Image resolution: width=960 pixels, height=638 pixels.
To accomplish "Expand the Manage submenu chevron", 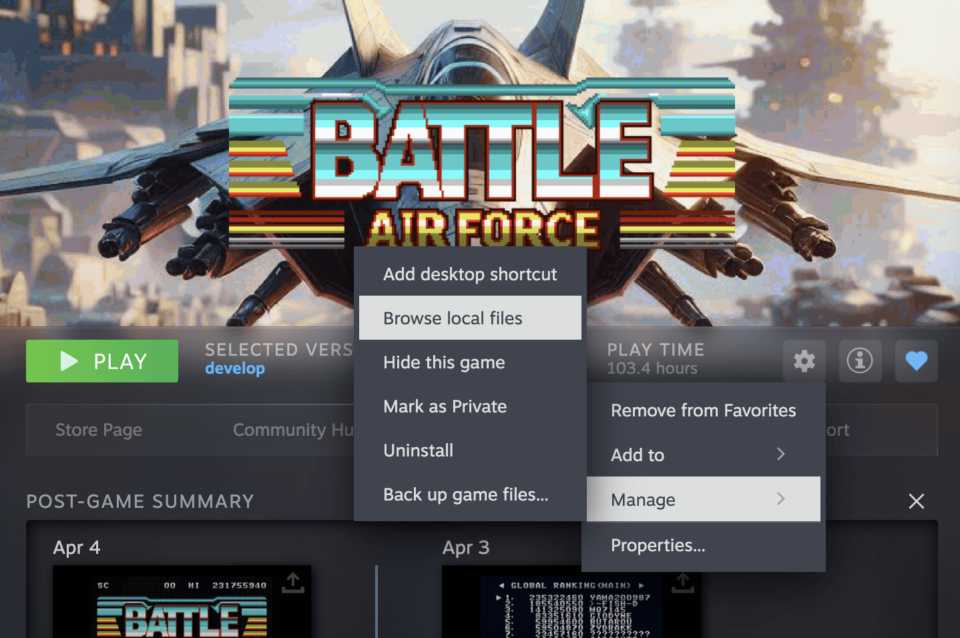I will click(780, 499).
